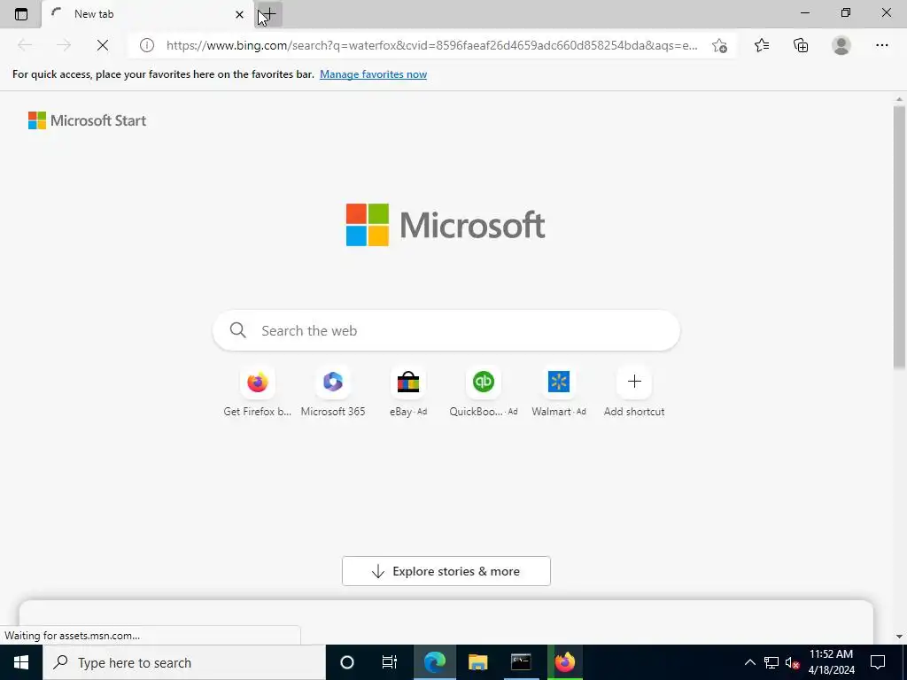The image size is (907, 680).
Task: Click the taskbar Type here to search box
Action: pos(184,662)
